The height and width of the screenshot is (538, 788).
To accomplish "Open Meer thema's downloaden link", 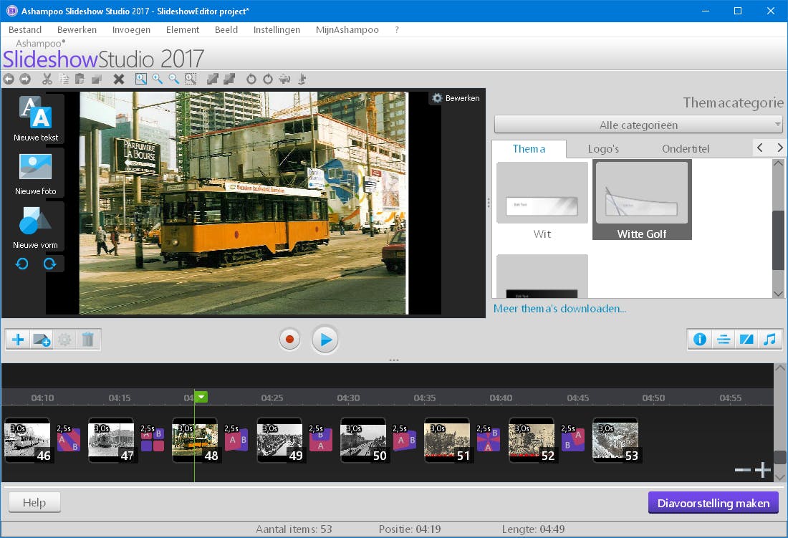I will 559,309.
